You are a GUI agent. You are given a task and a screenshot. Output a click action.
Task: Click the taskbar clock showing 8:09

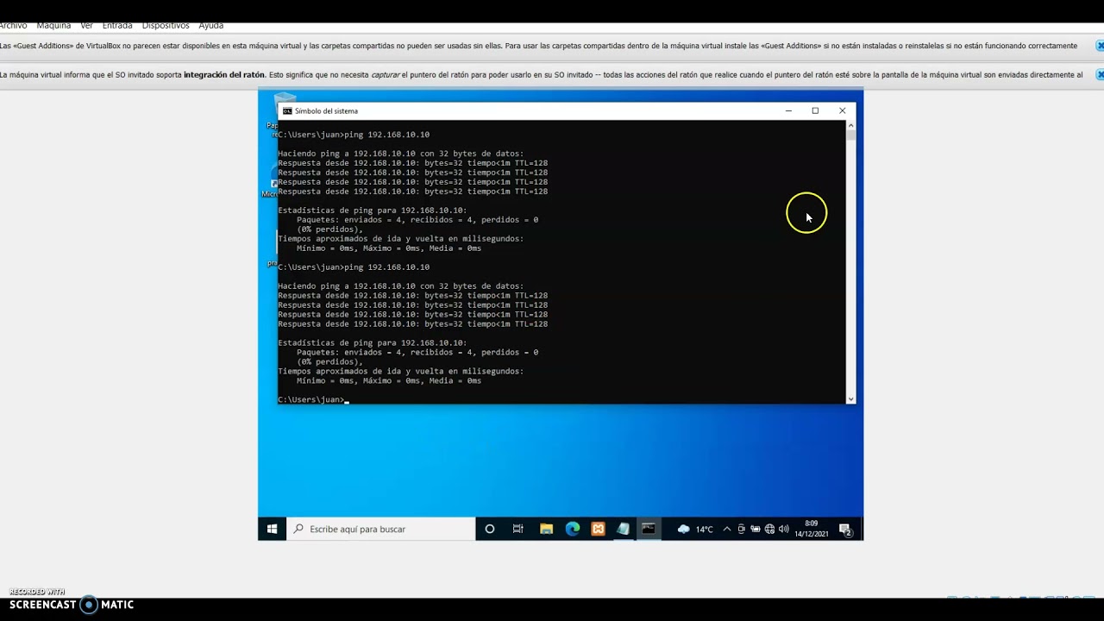(811, 524)
